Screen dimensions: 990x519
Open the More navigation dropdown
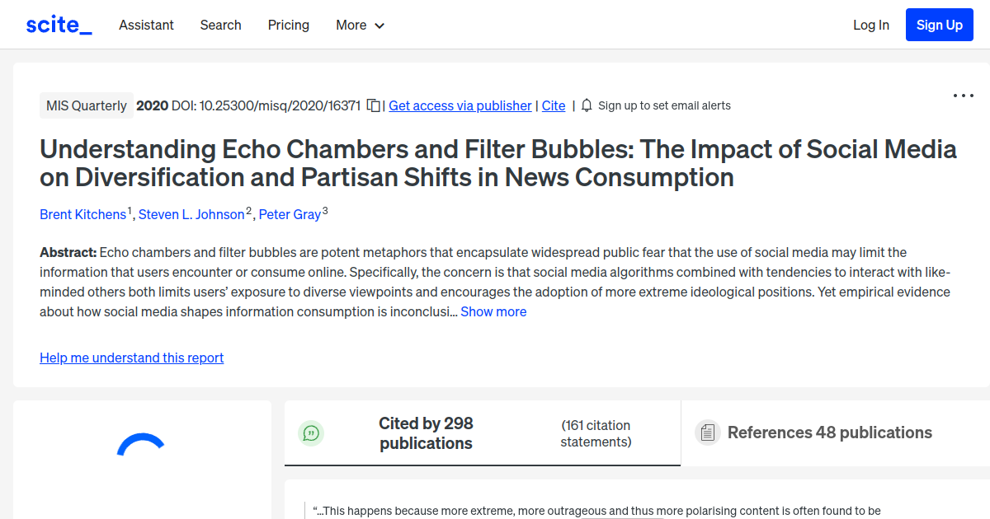360,25
